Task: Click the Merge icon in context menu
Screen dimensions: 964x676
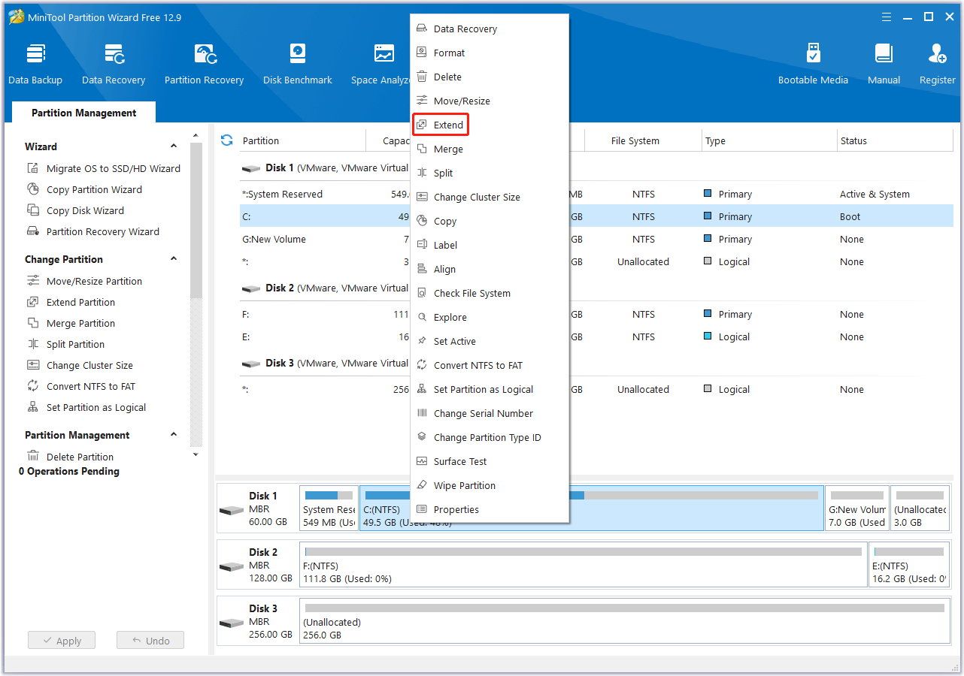Action: (422, 149)
